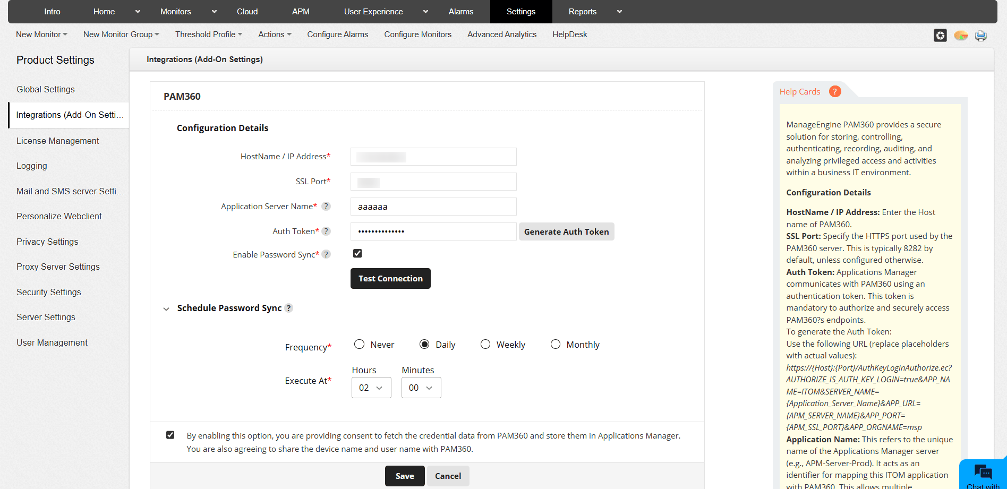Select the Monthly frequency option
This screenshot has height=489, width=1007.
click(x=555, y=344)
